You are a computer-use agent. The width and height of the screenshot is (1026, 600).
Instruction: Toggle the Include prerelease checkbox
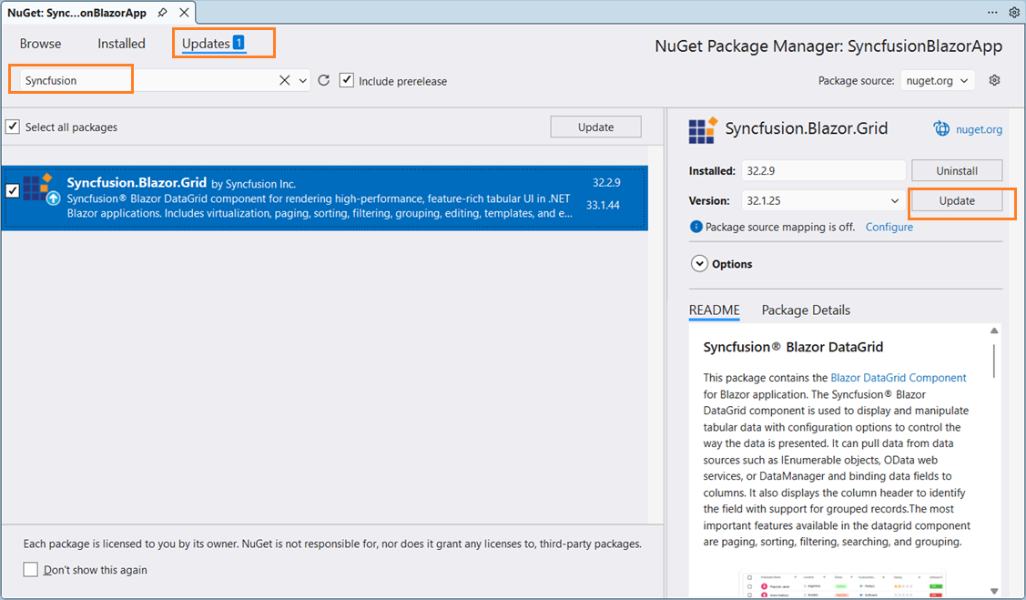(x=347, y=81)
